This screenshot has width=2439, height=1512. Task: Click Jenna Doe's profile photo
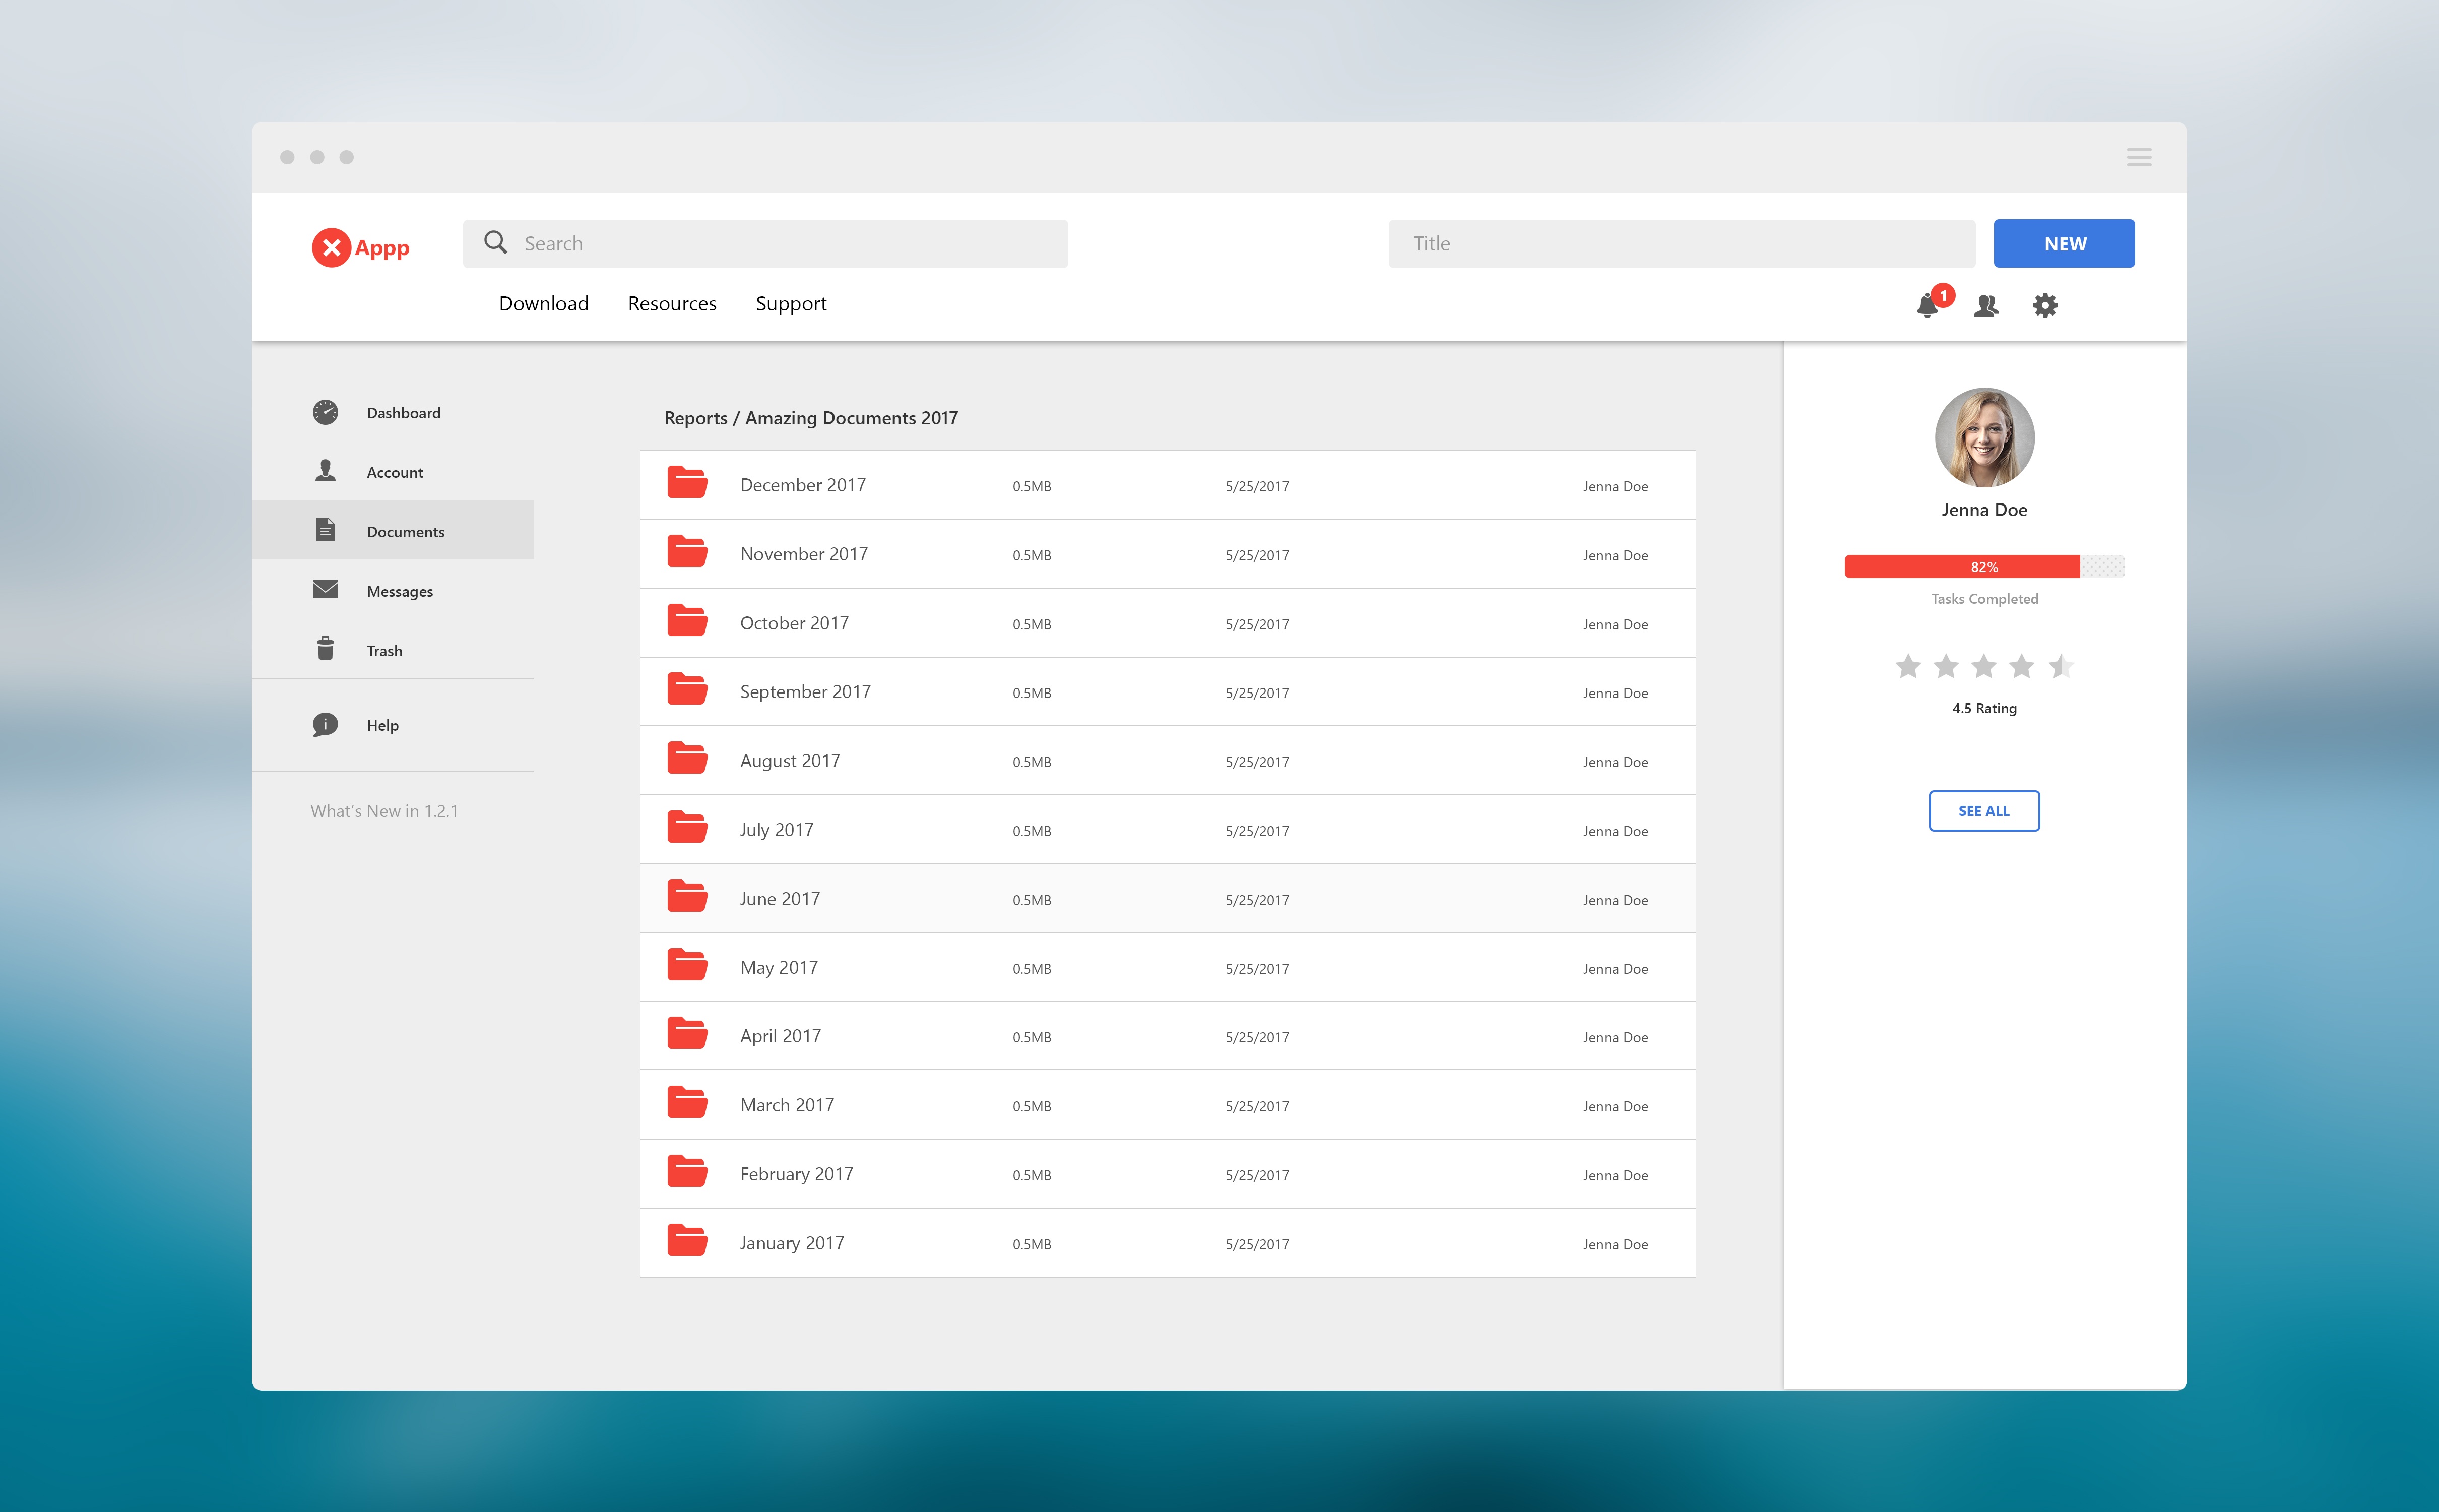(1984, 437)
